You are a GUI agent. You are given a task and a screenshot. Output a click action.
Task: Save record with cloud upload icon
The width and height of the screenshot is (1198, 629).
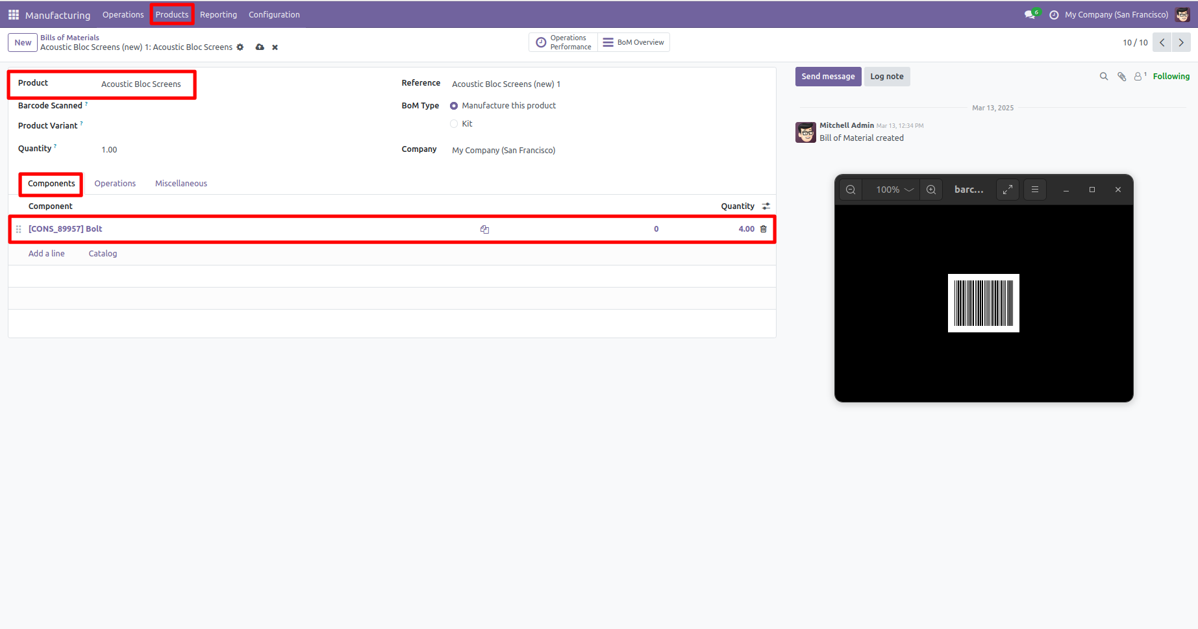(260, 47)
